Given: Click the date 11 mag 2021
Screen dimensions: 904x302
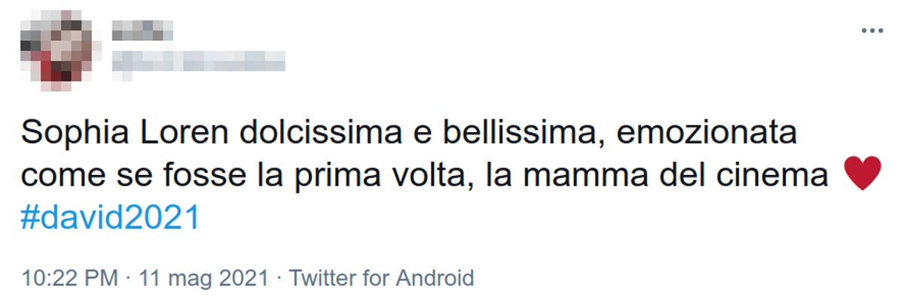Looking at the screenshot, I should tap(202, 278).
